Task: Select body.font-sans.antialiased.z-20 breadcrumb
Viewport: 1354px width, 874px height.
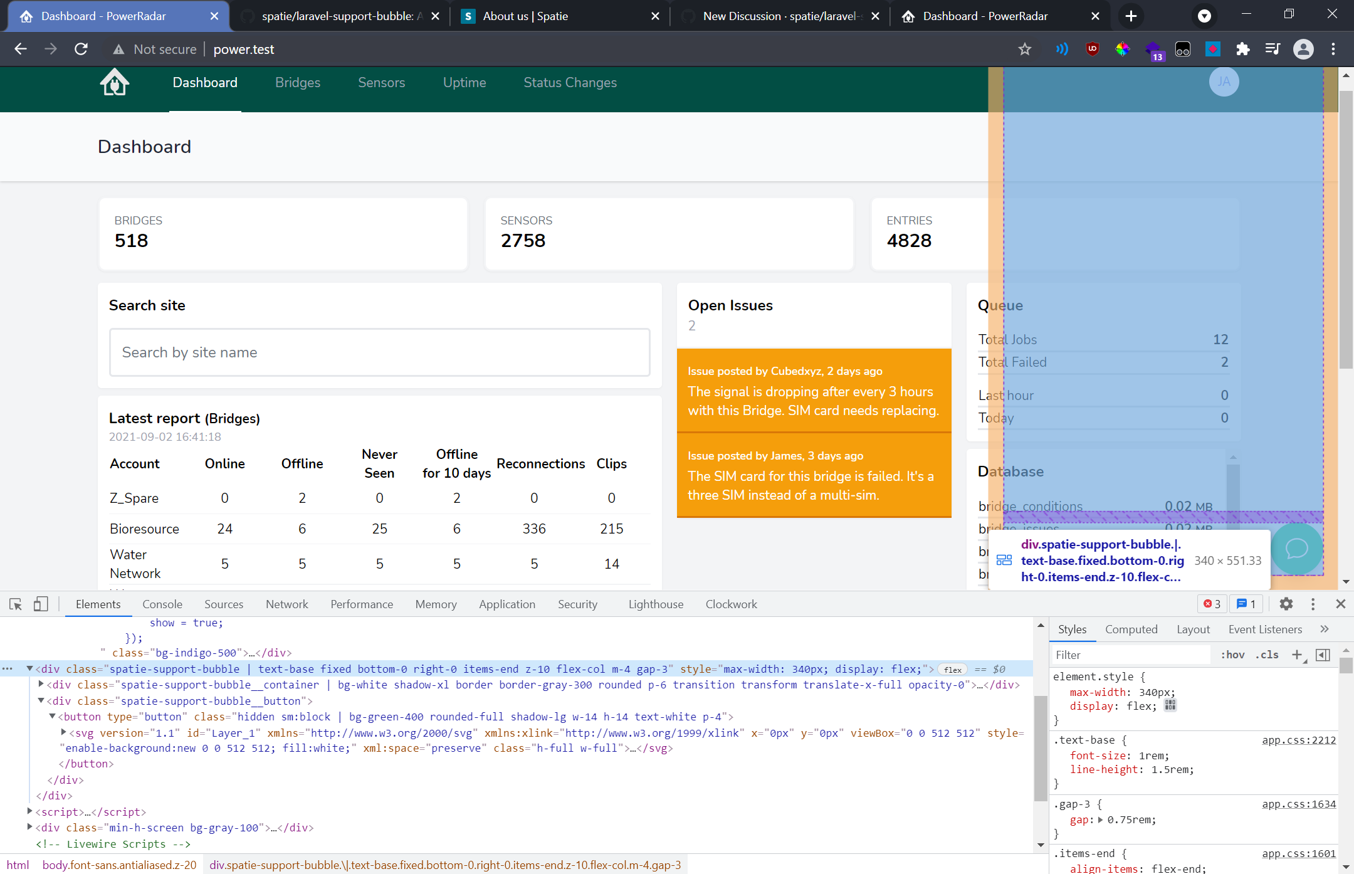Action: tap(119, 865)
